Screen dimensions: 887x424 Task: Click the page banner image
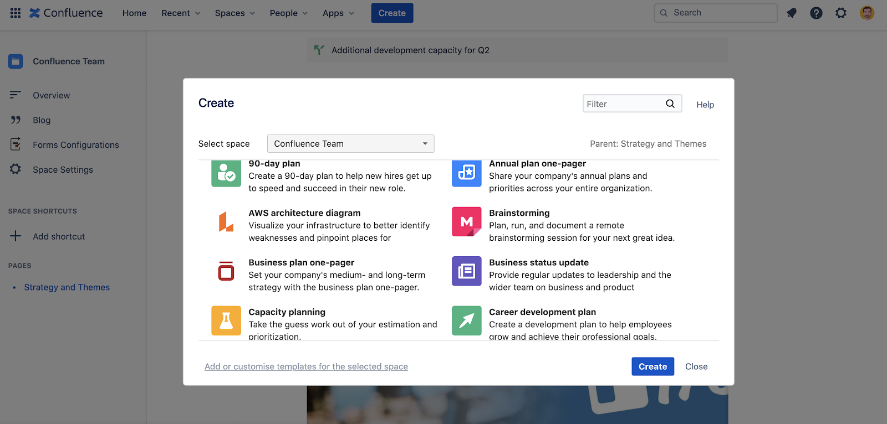[x=517, y=405]
